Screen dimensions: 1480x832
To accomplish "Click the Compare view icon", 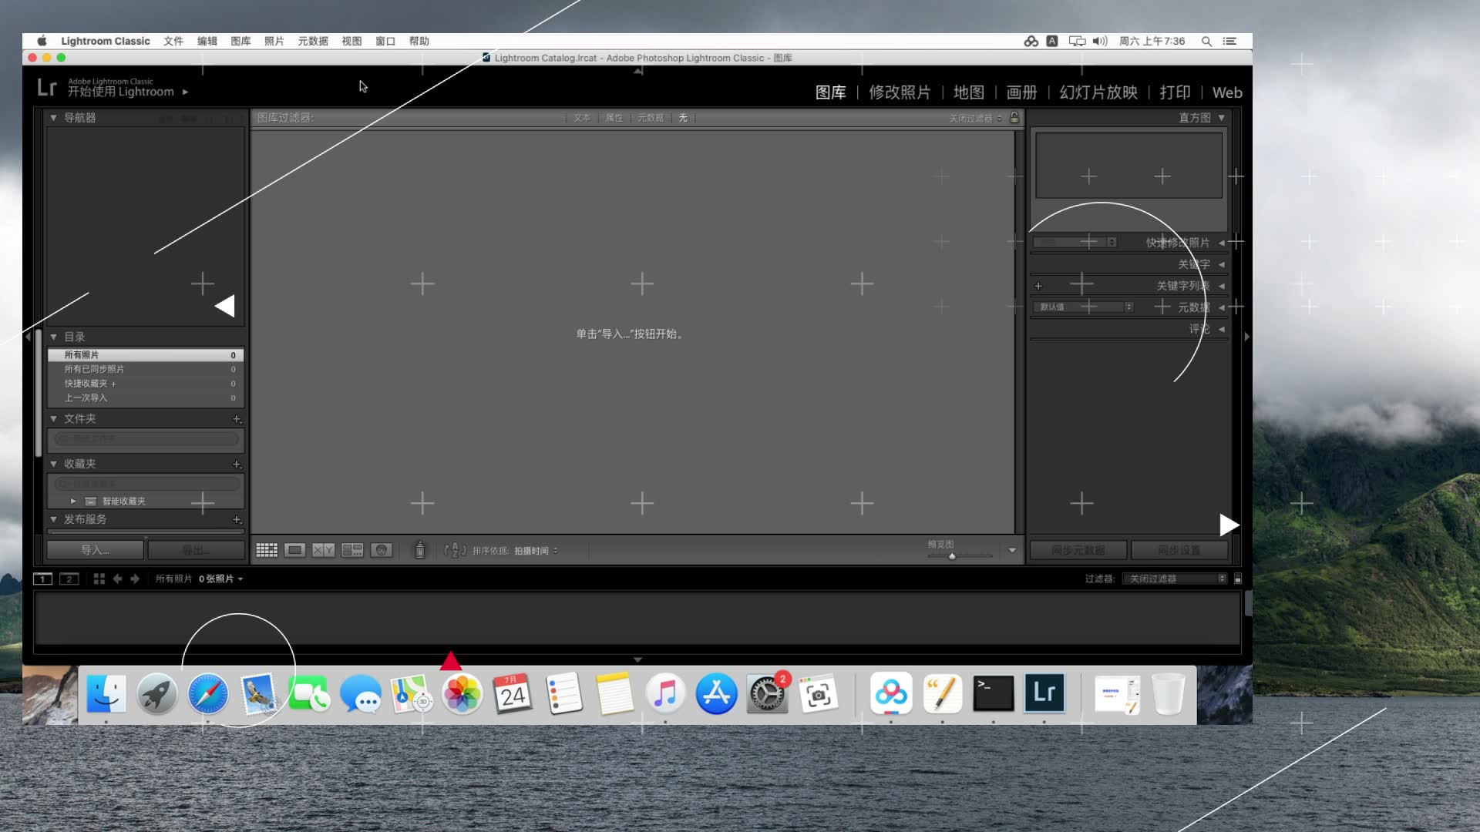I will [x=323, y=549].
